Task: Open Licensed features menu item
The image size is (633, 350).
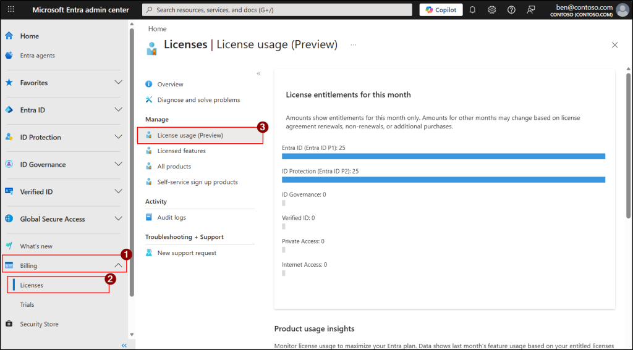Action: [x=181, y=151]
